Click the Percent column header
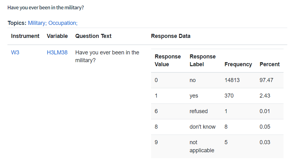Viewport: 291px width, 165px height. [270, 64]
